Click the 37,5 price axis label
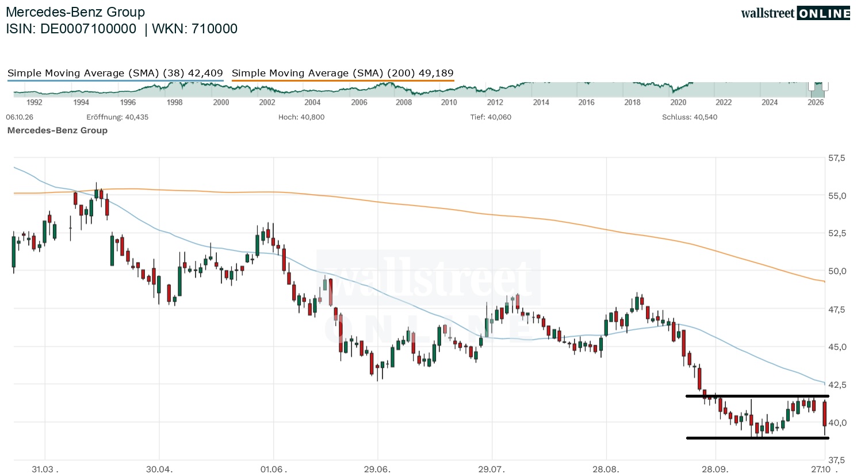Screen dimensions: 857x474 [x=837, y=460]
